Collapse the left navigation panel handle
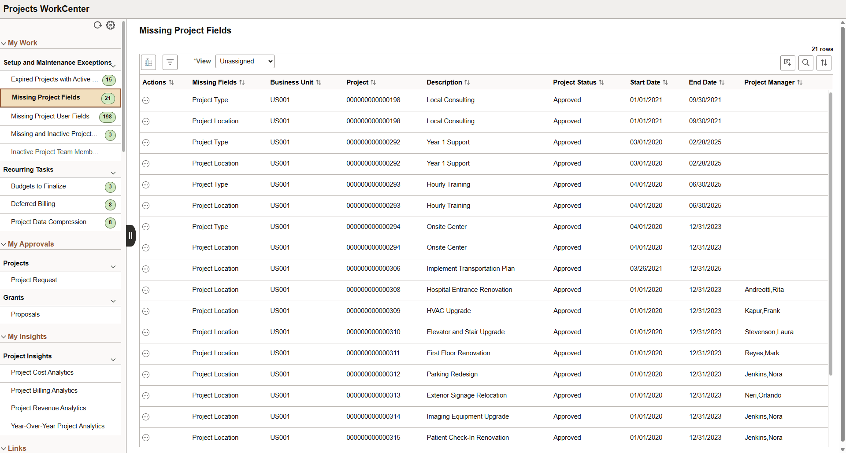The image size is (846, 453). 130,236
